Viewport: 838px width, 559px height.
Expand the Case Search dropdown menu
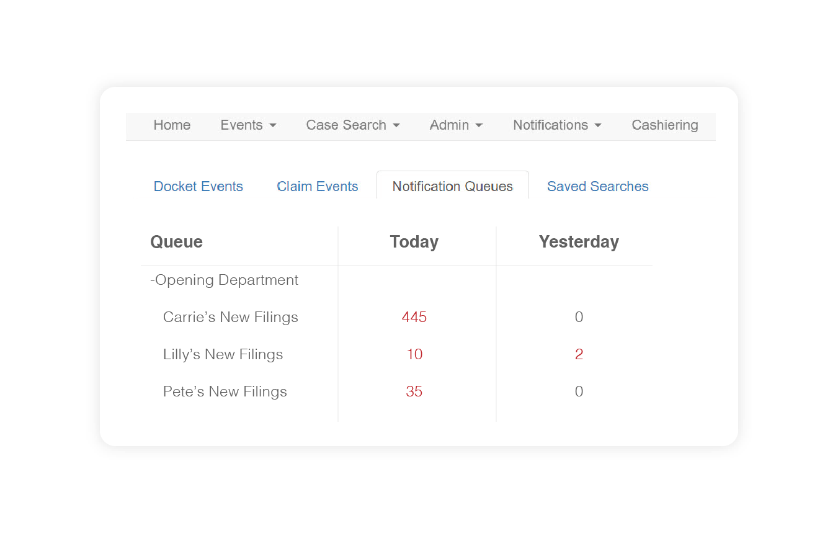(x=352, y=125)
